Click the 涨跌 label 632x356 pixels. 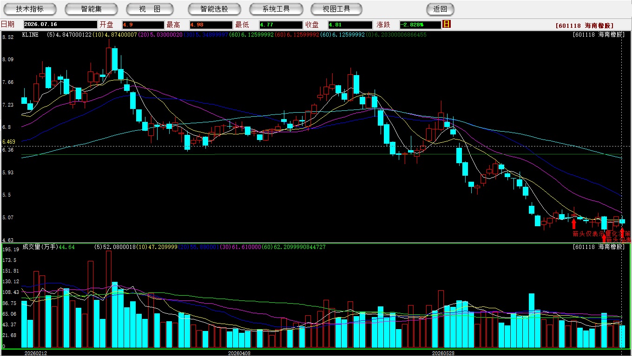[x=383, y=25]
